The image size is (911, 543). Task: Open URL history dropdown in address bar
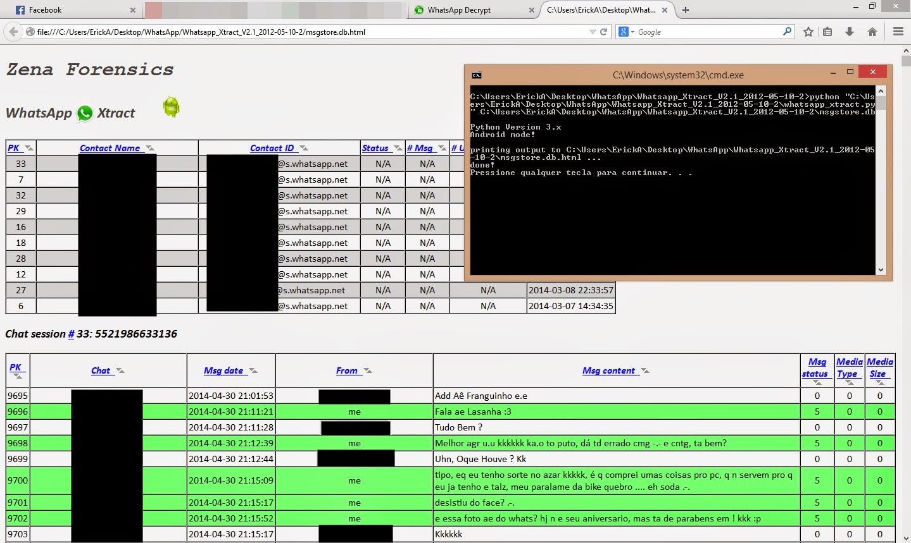(x=592, y=32)
